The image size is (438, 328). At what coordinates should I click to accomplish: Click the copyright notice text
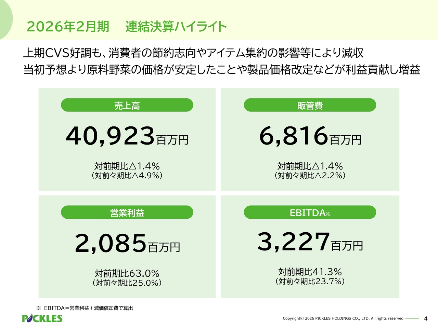click(343, 318)
